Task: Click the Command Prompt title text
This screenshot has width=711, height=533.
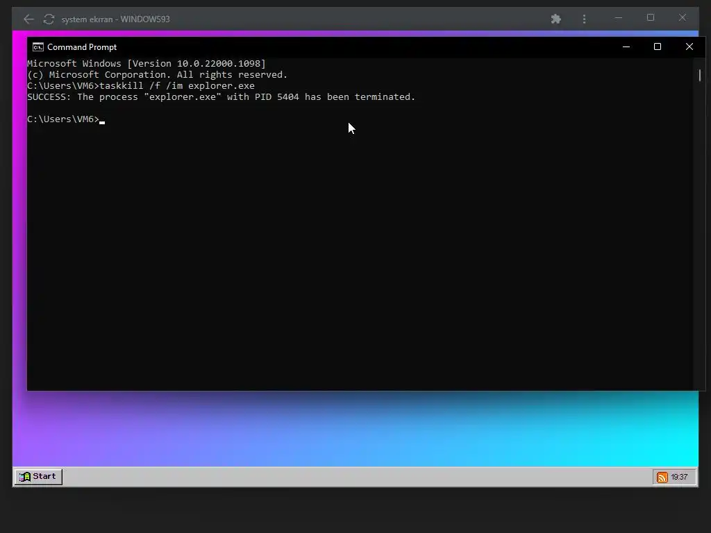Action: (82, 47)
